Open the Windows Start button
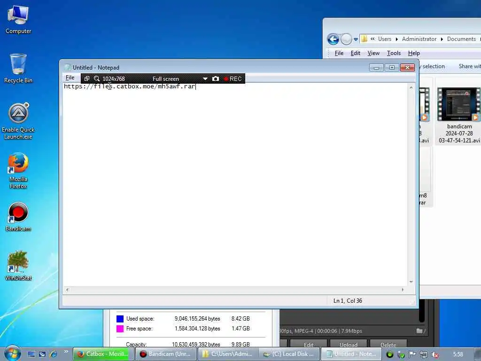This screenshot has height=361, width=481. 12,353
